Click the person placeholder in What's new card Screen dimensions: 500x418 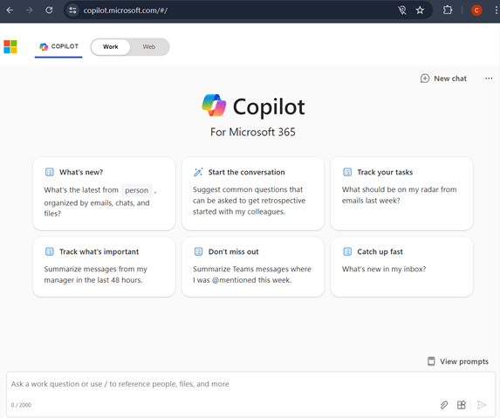point(136,190)
